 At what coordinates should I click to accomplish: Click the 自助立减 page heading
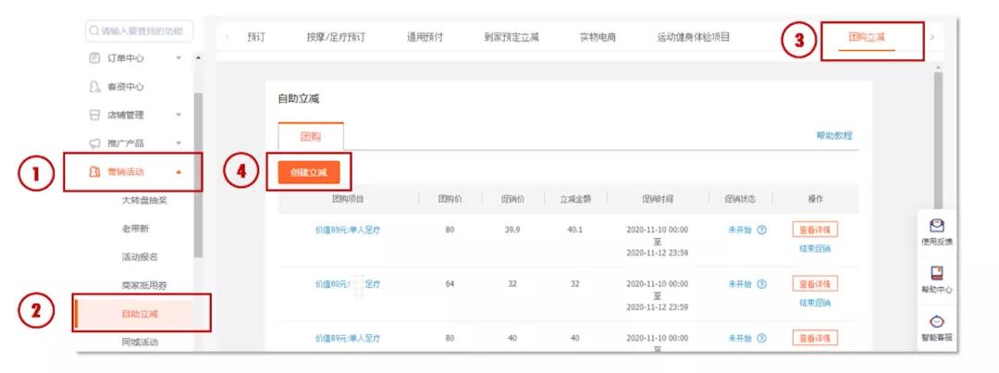[x=298, y=99]
